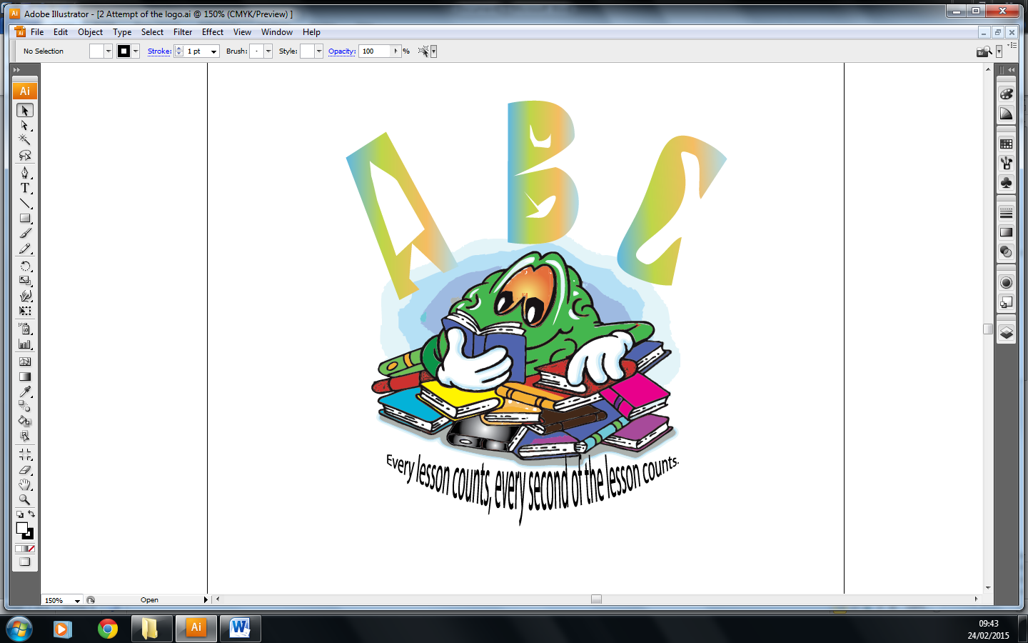Image resolution: width=1028 pixels, height=643 pixels.
Task: Open the Adobe Bridge dropdown arrow
Action: pyautogui.click(x=999, y=51)
